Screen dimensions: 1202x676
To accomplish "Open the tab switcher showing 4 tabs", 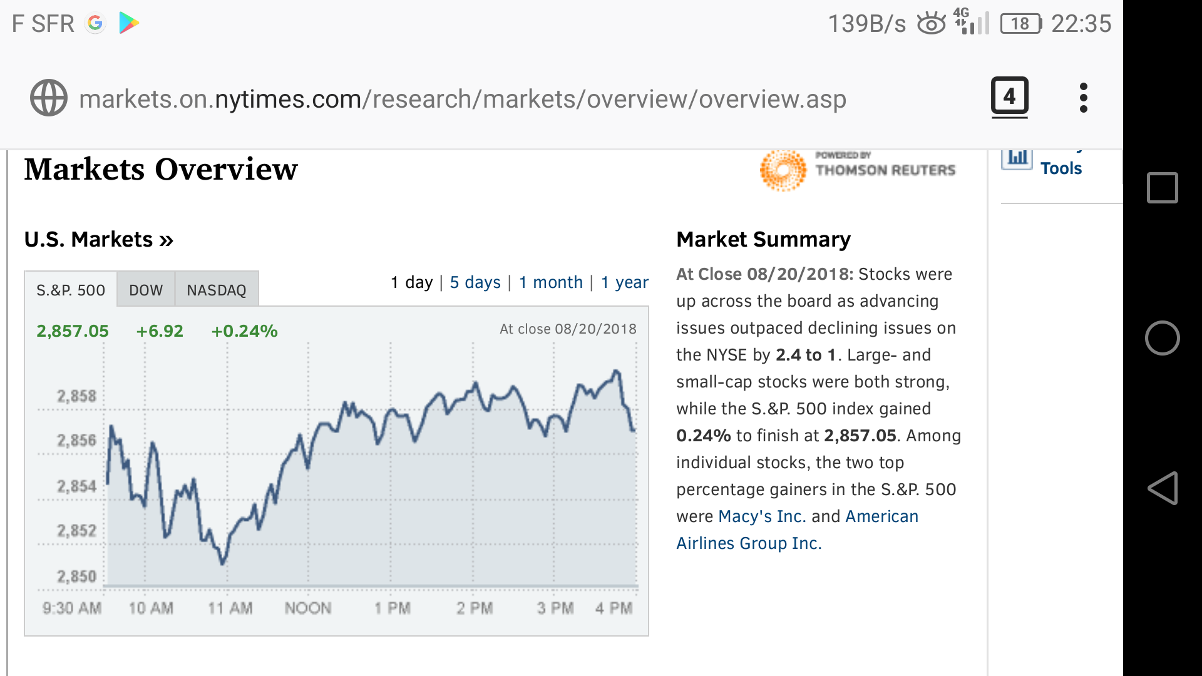I will 1009,96.
